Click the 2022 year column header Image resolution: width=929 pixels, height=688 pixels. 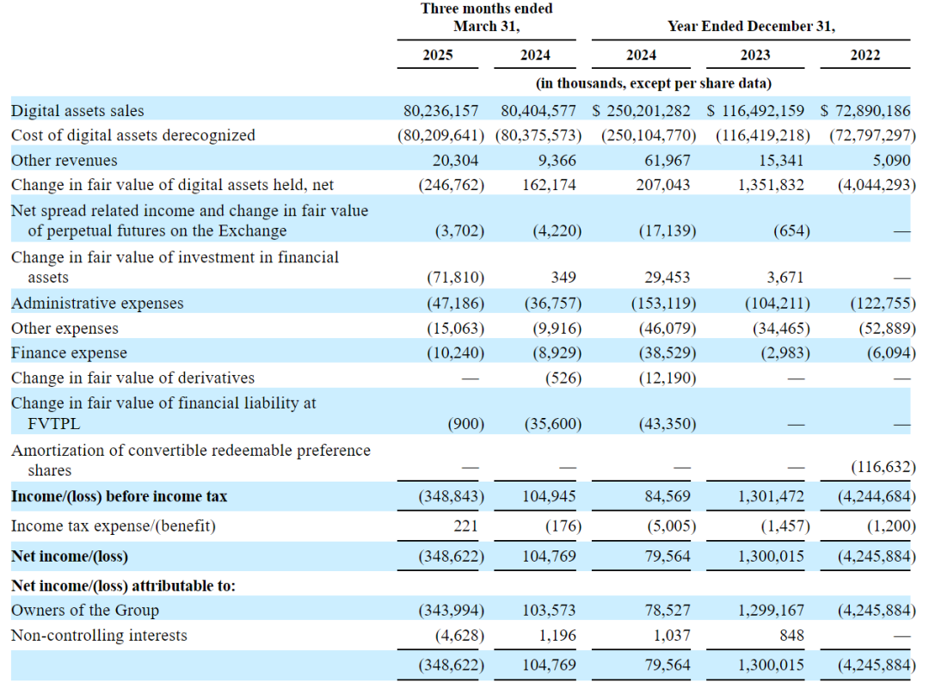pyautogui.click(x=865, y=55)
